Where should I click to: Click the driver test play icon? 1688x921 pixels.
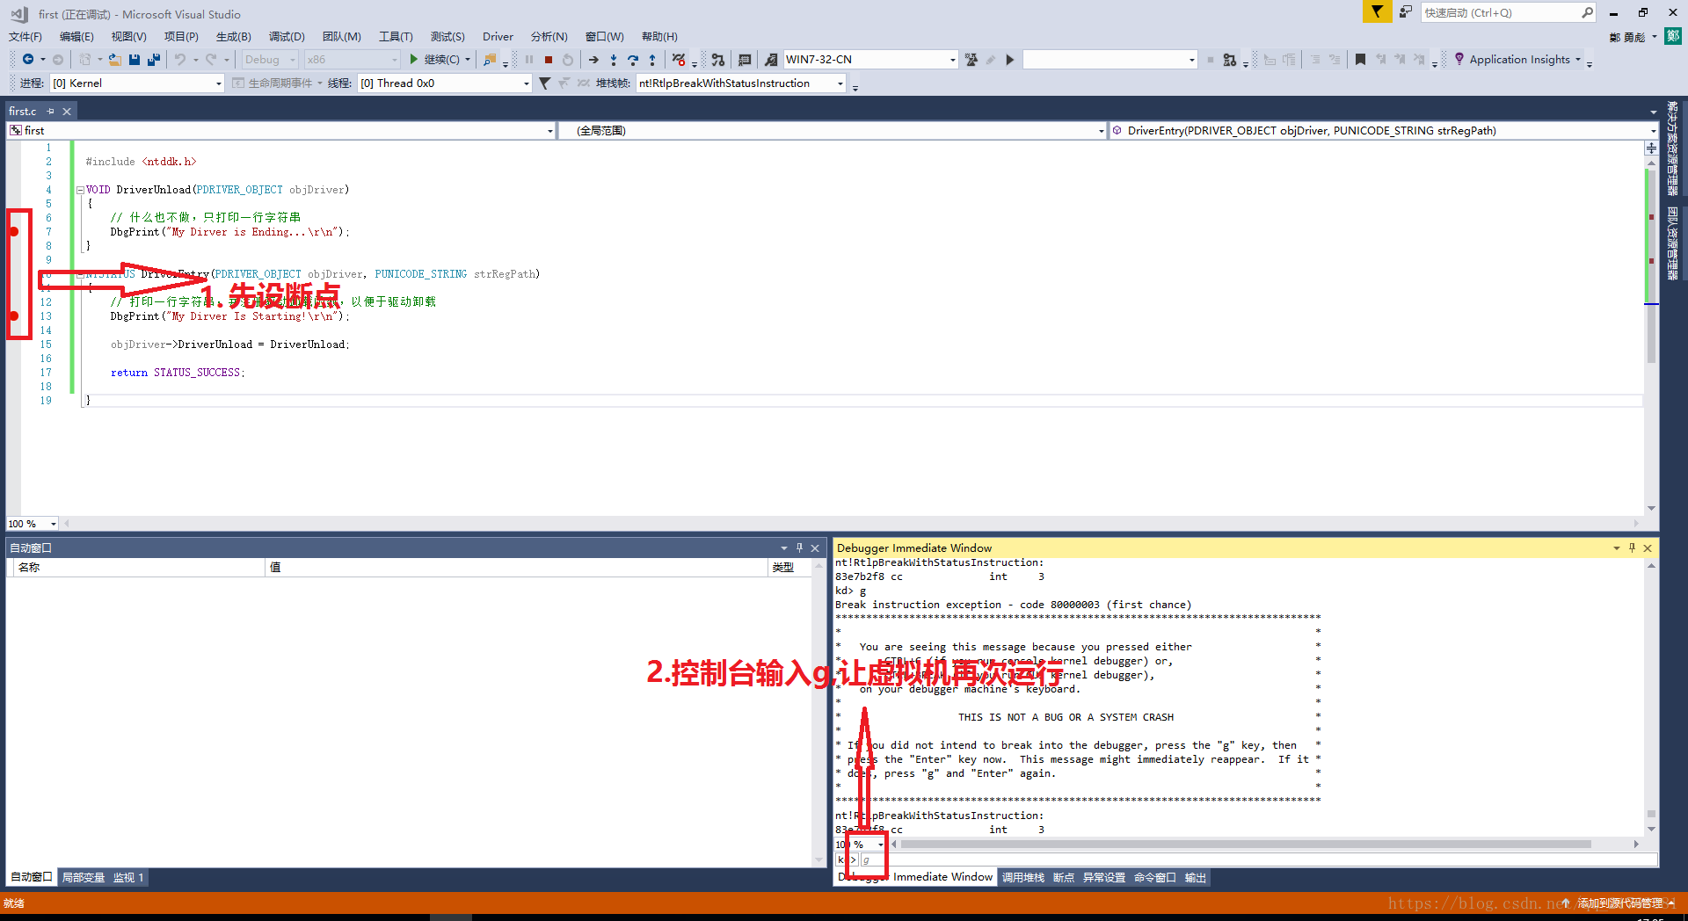coord(1010,60)
